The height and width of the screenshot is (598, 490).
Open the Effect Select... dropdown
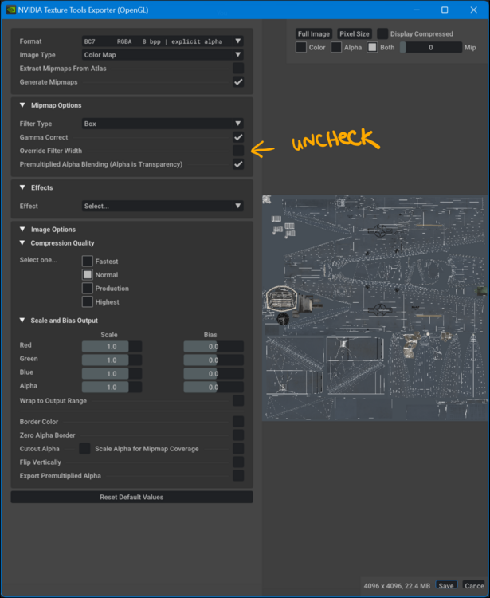(x=163, y=206)
